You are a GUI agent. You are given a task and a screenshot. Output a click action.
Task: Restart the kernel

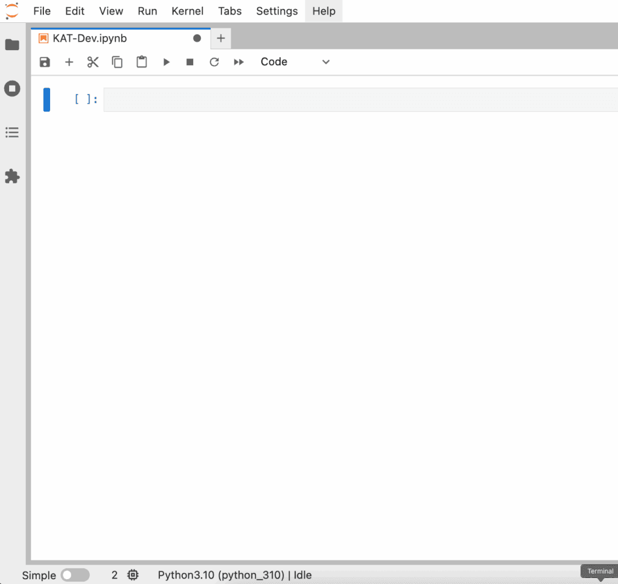tap(214, 62)
